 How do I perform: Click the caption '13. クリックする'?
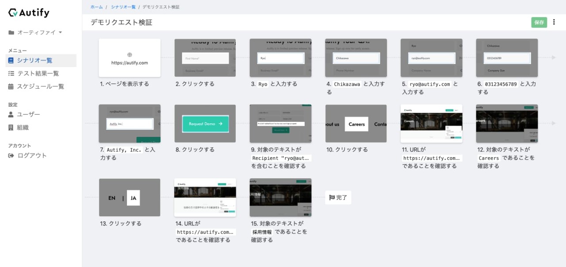[121, 224]
